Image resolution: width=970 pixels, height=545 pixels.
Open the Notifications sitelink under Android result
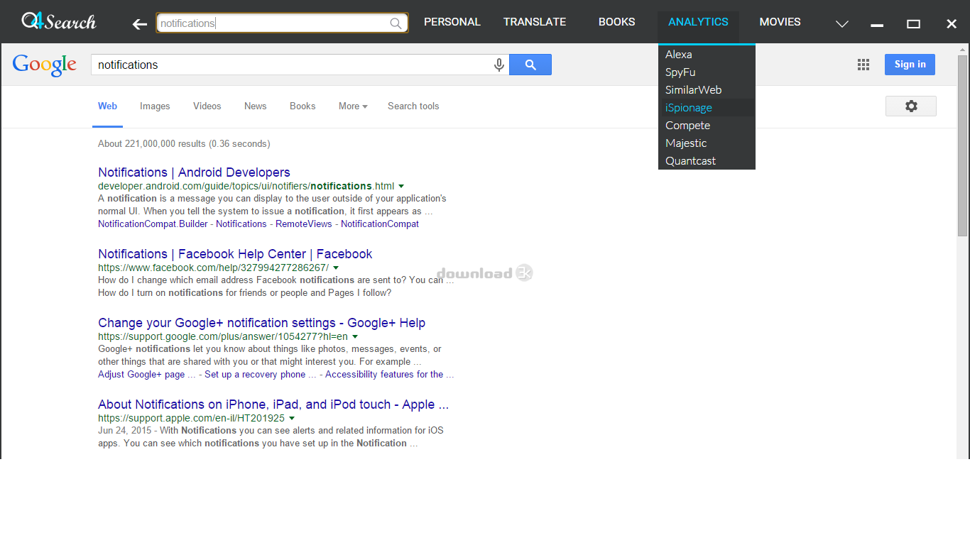coord(241,224)
